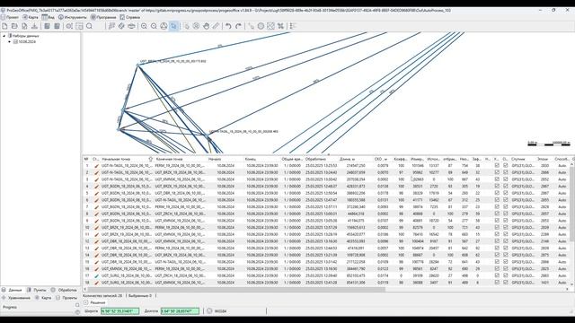Open the Справка menu
575x323 pixels.
pyautogui.click(x=129, y=17)
